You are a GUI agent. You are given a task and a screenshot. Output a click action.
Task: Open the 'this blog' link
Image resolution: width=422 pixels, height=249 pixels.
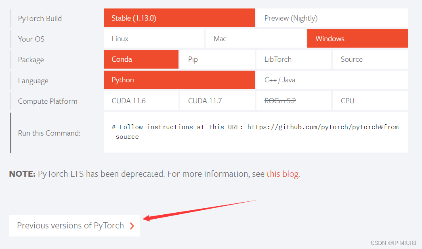pyautogui.click(x=282, y=174)
